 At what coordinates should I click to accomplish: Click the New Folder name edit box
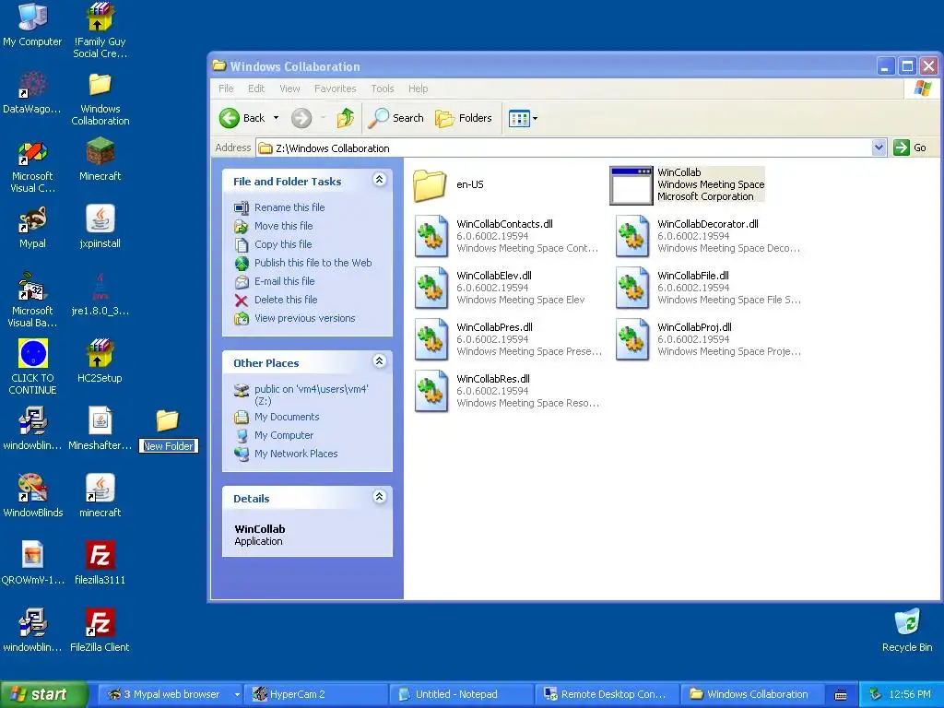(x=169, y=446)
